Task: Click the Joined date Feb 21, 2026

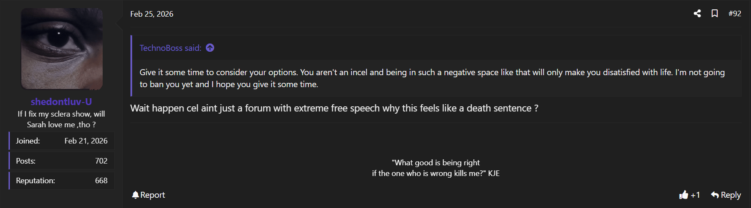Action: [x=86, y=141]
